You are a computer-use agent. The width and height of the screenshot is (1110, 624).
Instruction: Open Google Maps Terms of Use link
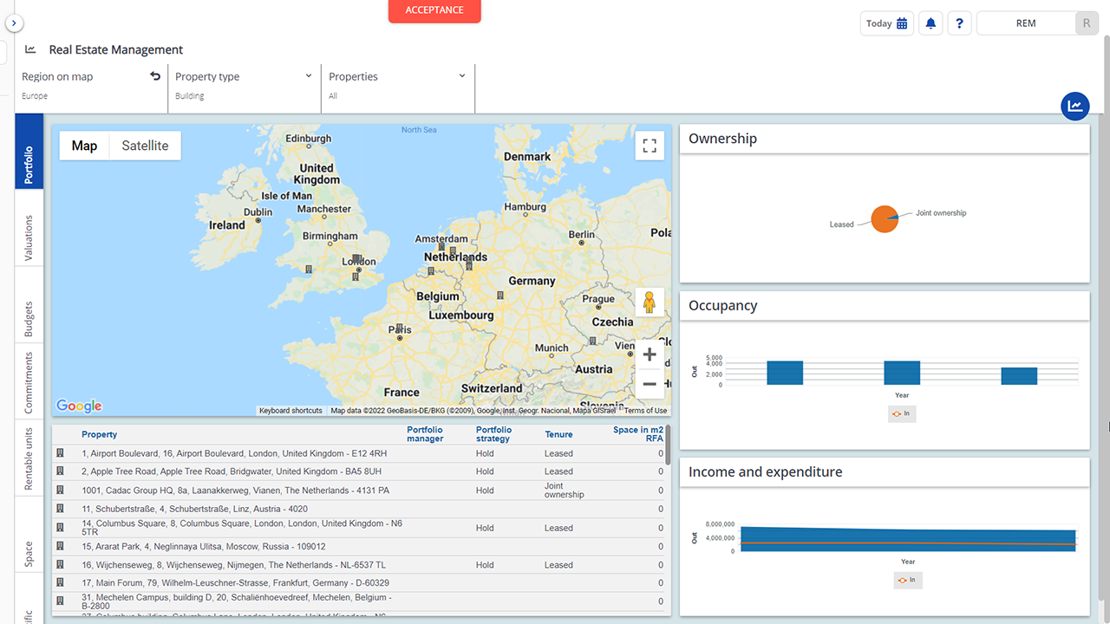645,410
